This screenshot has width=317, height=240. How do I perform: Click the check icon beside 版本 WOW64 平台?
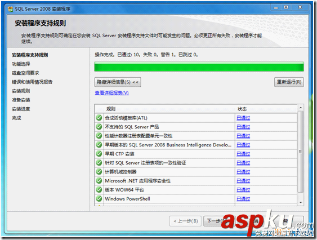point(99,190)
